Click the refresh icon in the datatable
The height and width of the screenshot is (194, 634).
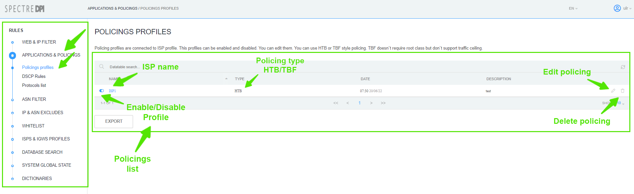(623, 67)
